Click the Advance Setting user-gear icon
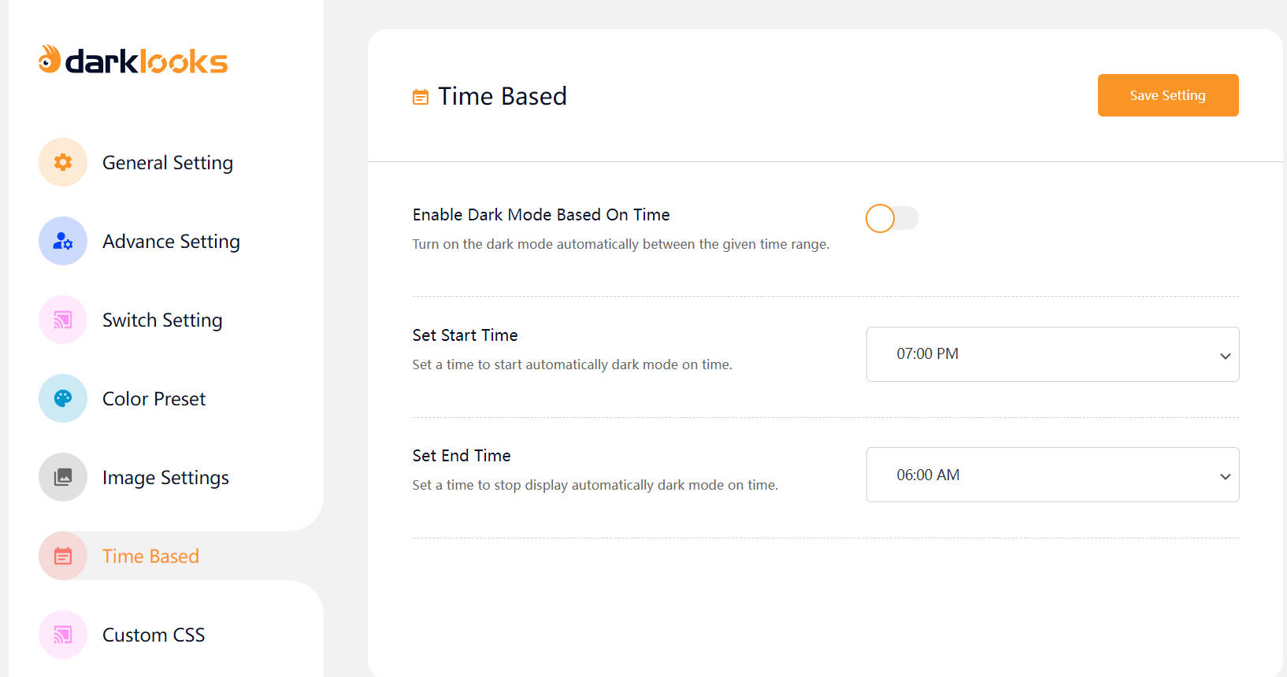The width and height of the screenshot is (1287, 677). coord(63,241)
